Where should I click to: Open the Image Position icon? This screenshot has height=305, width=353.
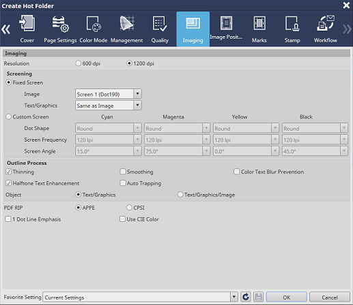tap(226, 23)
